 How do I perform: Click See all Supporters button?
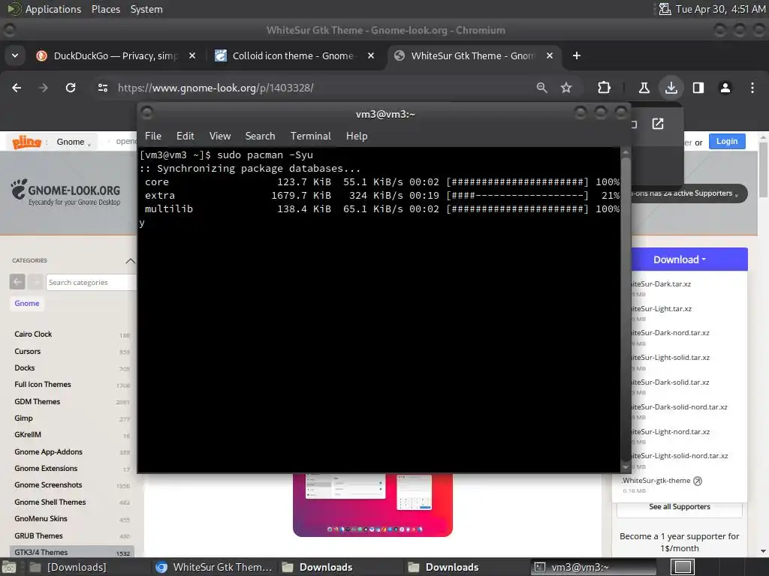[679, 507]
